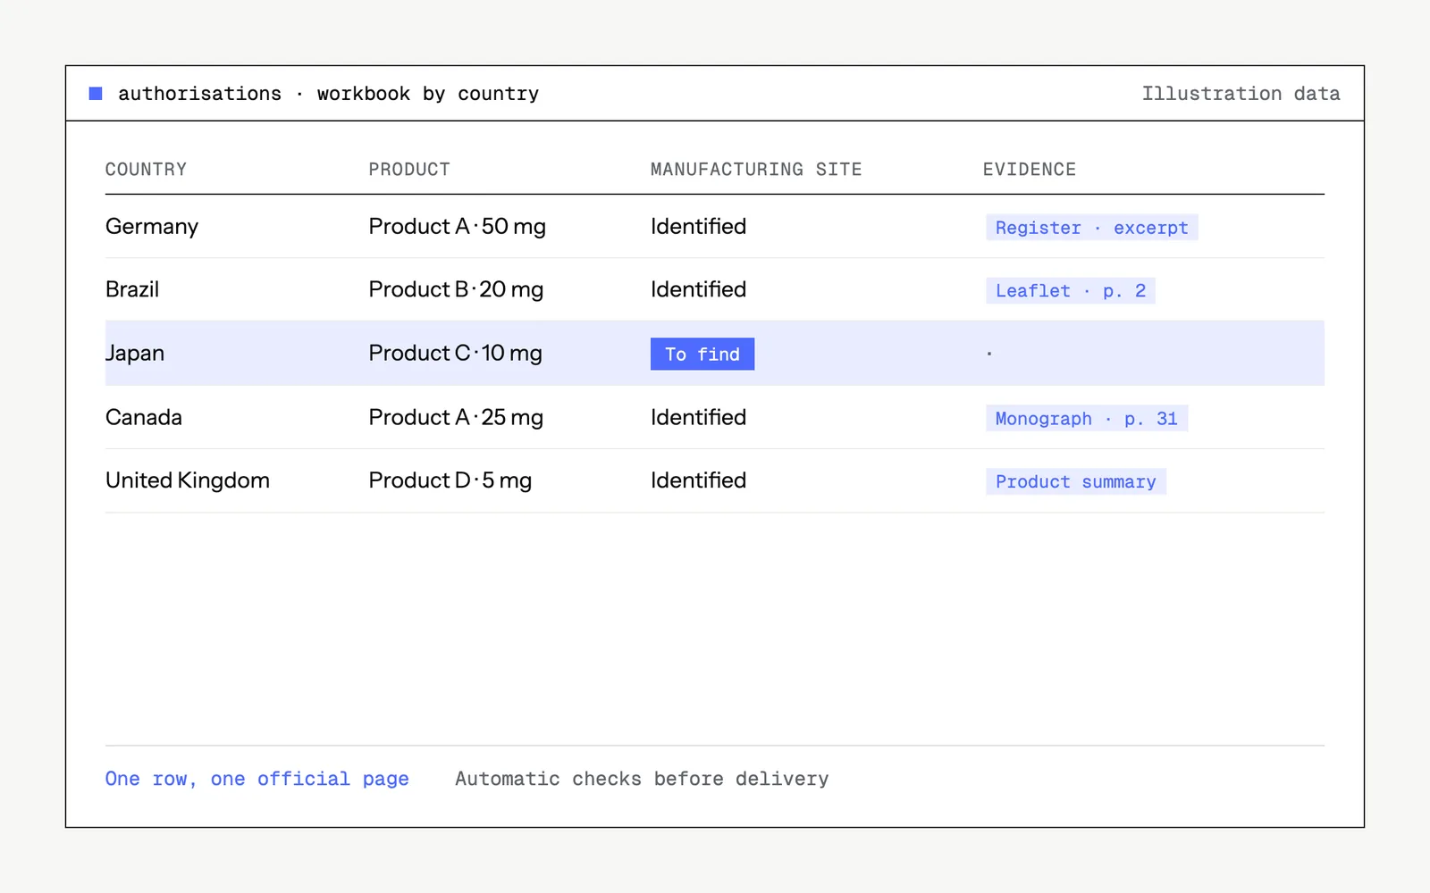Select the PRODUCT column header
The width and height of the screenshot is (1430, 893).
point(409,170)
